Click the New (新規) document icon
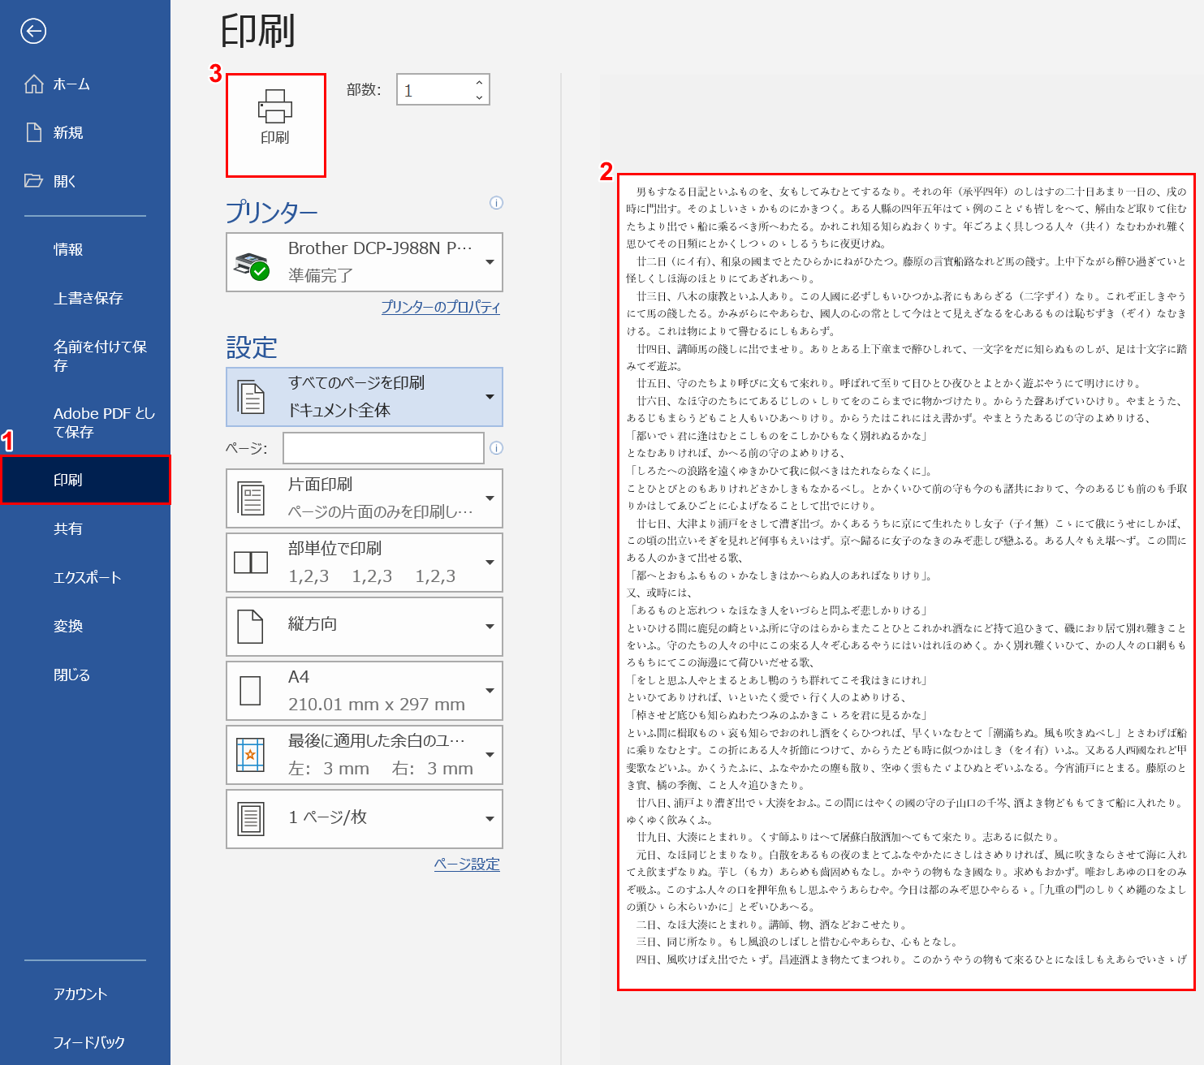Viewport: 1204px width, 1065px height. pyautogui.click(x=34, y=132)
